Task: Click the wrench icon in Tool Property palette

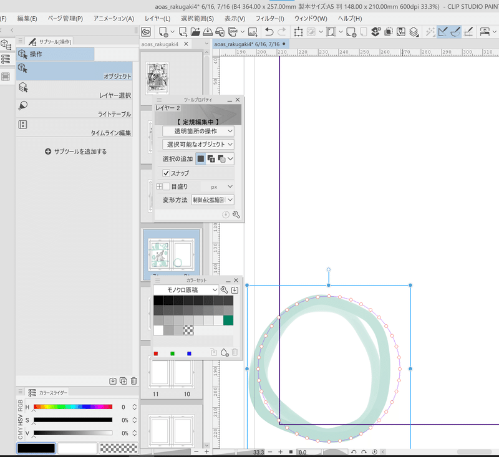Action: 236,214
